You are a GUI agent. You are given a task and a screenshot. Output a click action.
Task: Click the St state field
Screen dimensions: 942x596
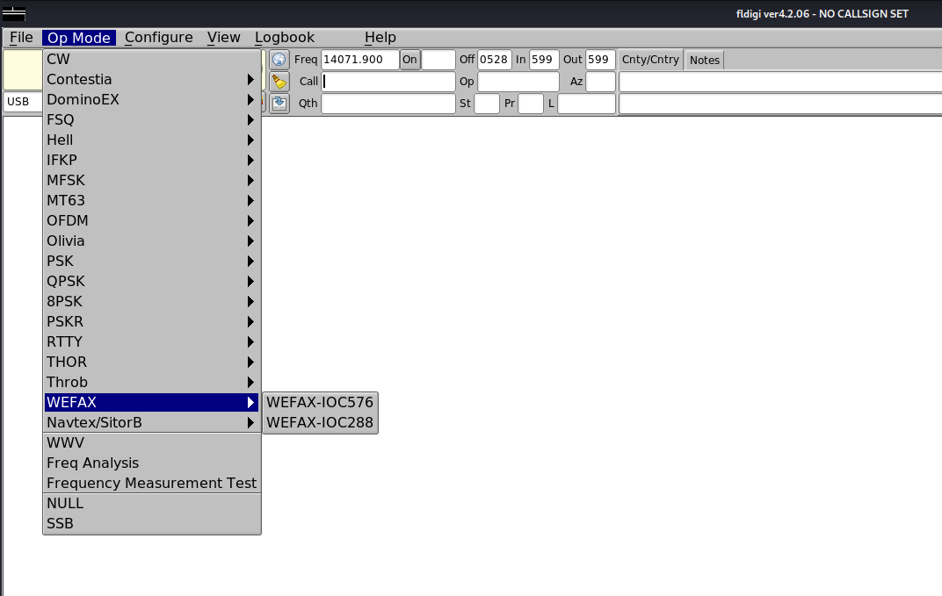tap(487, 103)
